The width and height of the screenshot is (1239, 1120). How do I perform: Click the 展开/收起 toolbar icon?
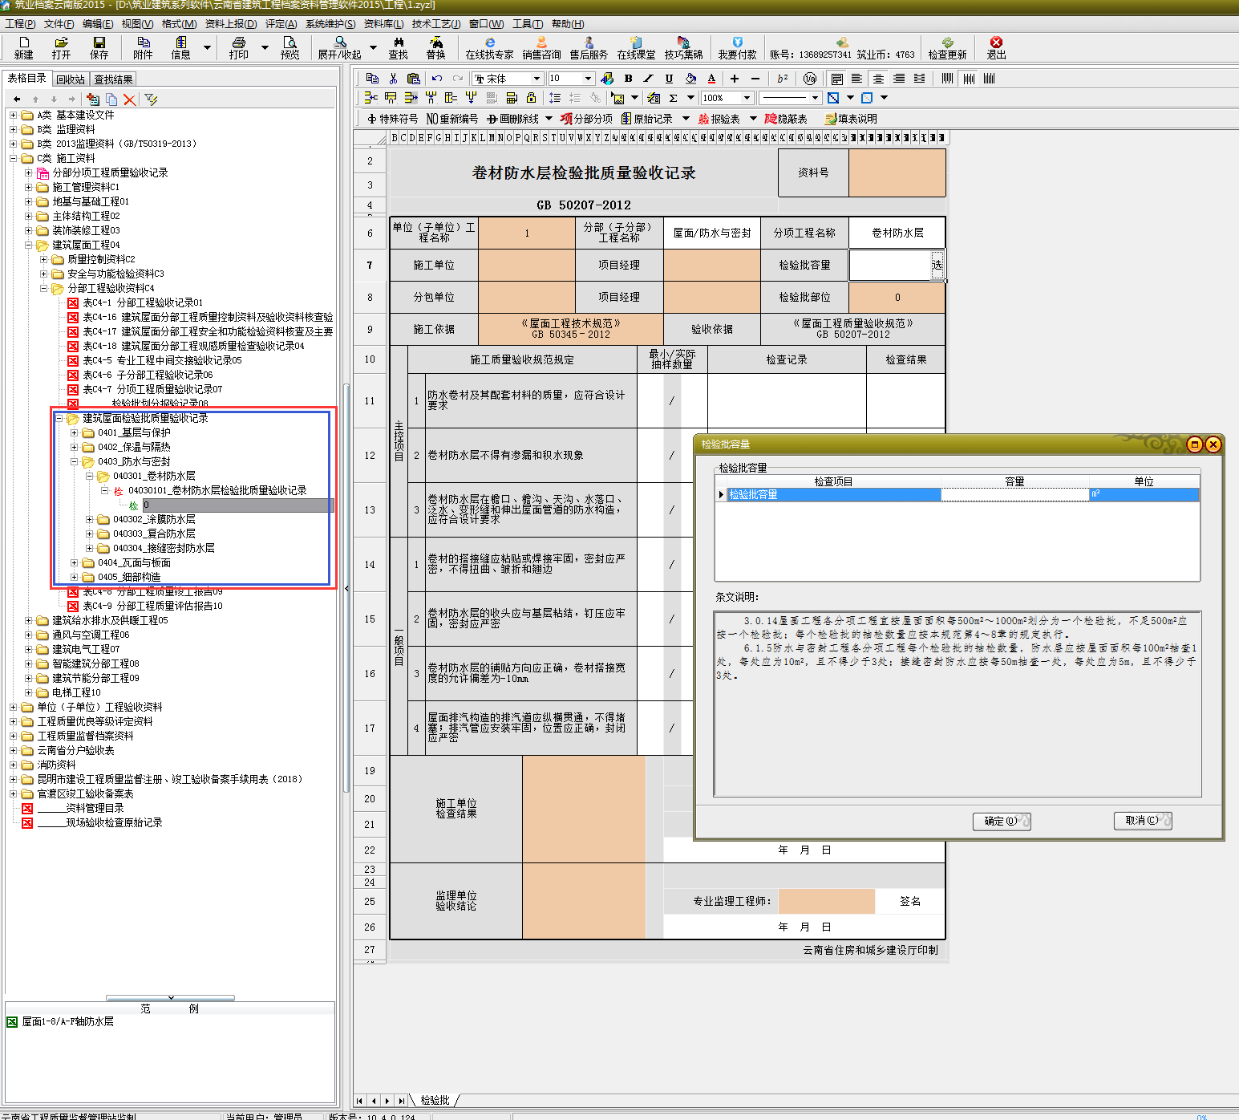[x=339, y=47]
